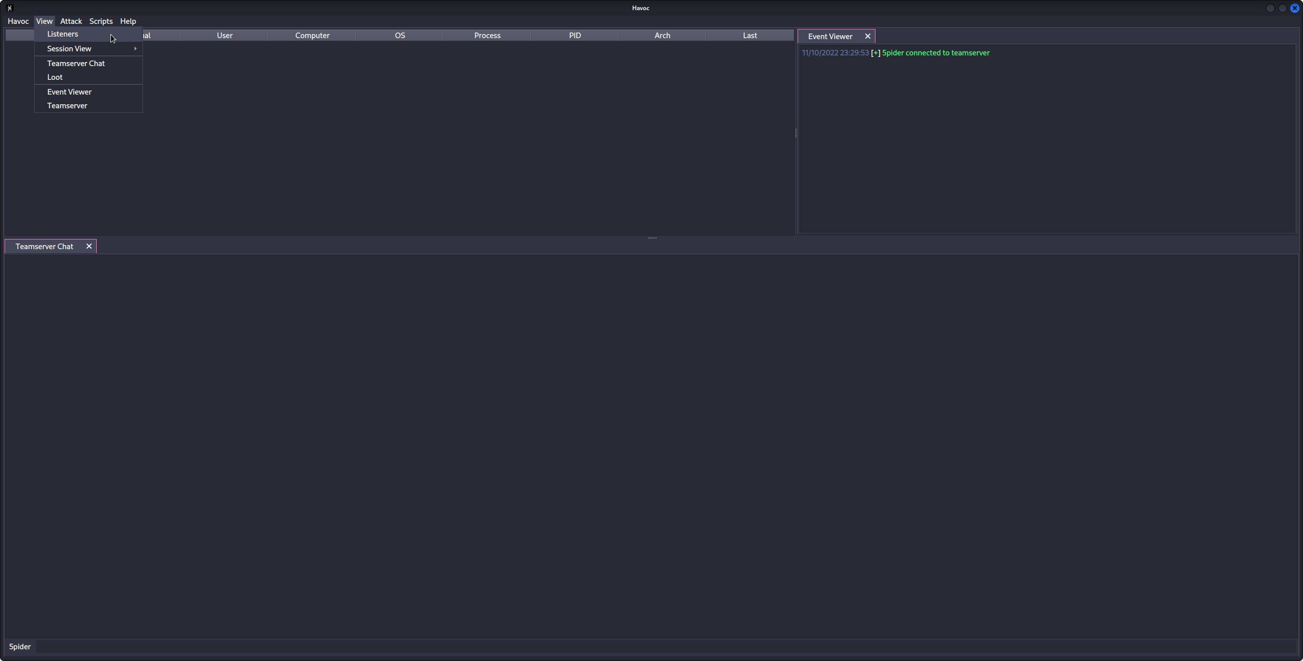Select Listeners from the View menu
This screenshot has width=1303, height=661.
tap(88, 34)
